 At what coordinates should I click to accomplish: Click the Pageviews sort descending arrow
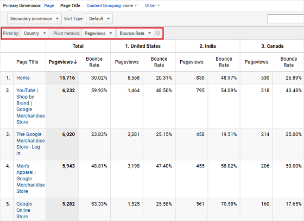75,62
